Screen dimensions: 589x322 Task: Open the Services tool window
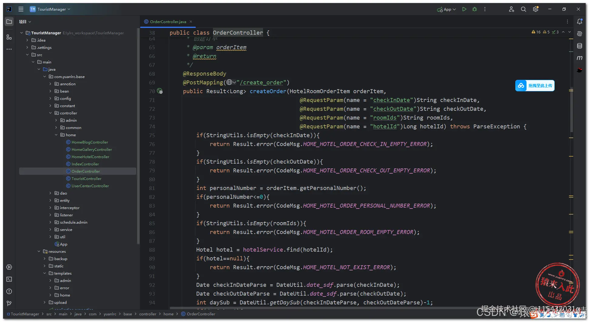point(9,267)
